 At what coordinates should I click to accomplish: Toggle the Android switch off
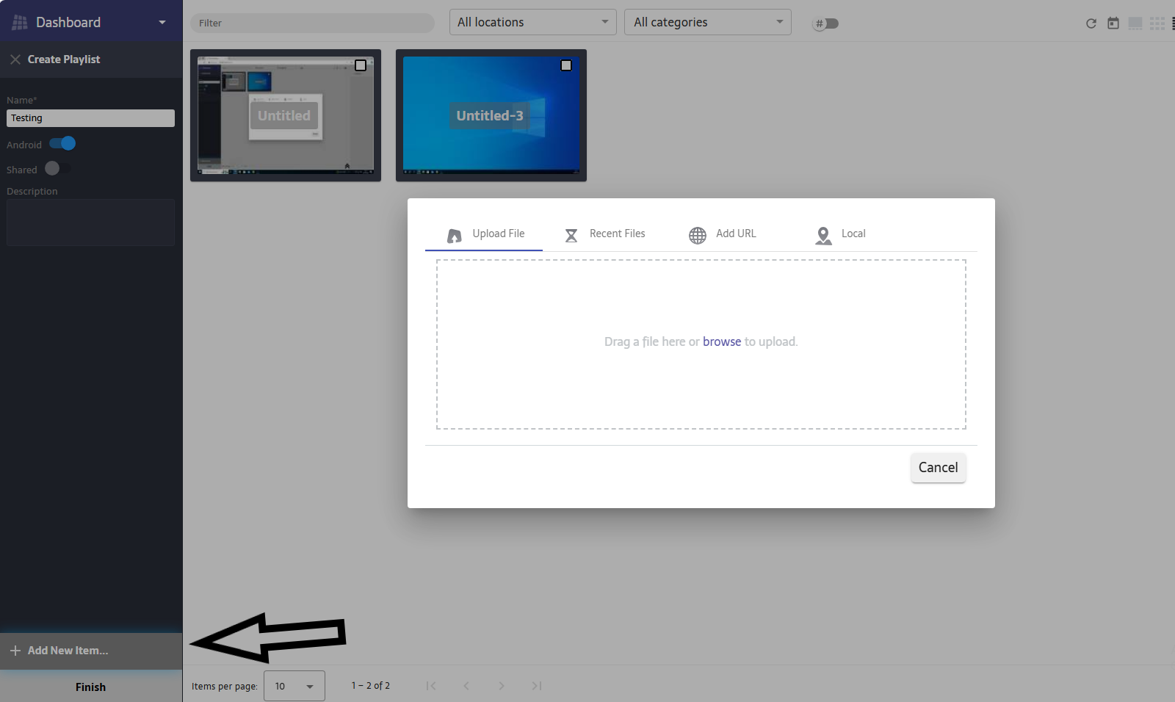click(62, 144)
